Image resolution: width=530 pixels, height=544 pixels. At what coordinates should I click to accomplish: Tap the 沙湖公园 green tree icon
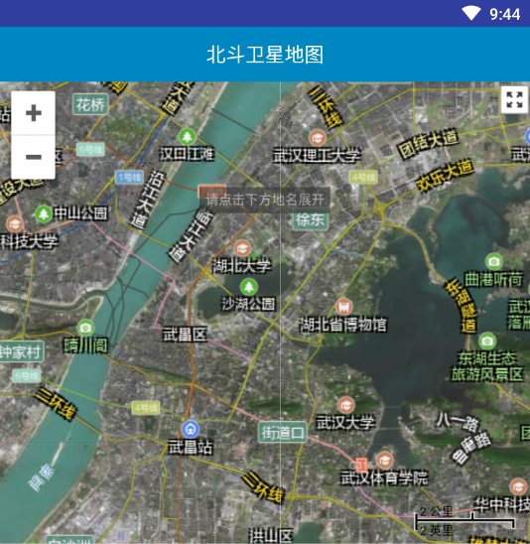pos(249,287)
